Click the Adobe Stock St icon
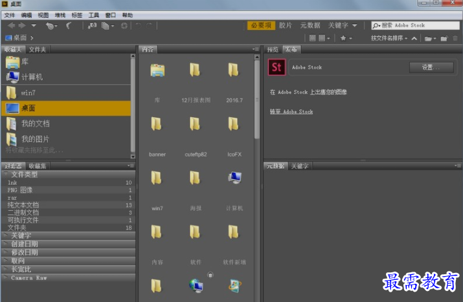This screenshot has height=302, width=463. 277,67
